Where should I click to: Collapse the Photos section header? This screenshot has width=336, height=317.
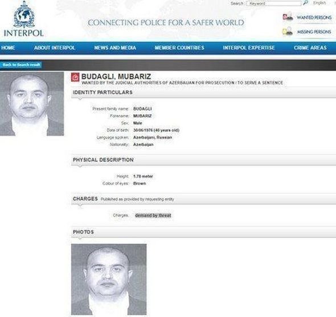[203, 232]
